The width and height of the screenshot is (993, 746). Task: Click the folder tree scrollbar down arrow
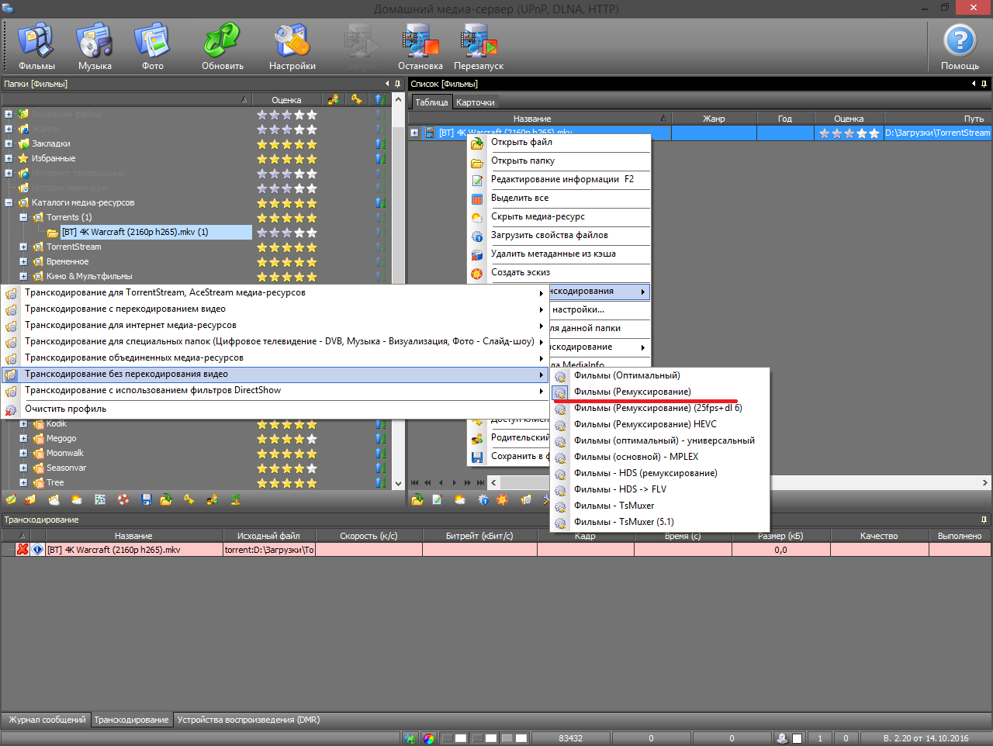[x=398, y=483]
